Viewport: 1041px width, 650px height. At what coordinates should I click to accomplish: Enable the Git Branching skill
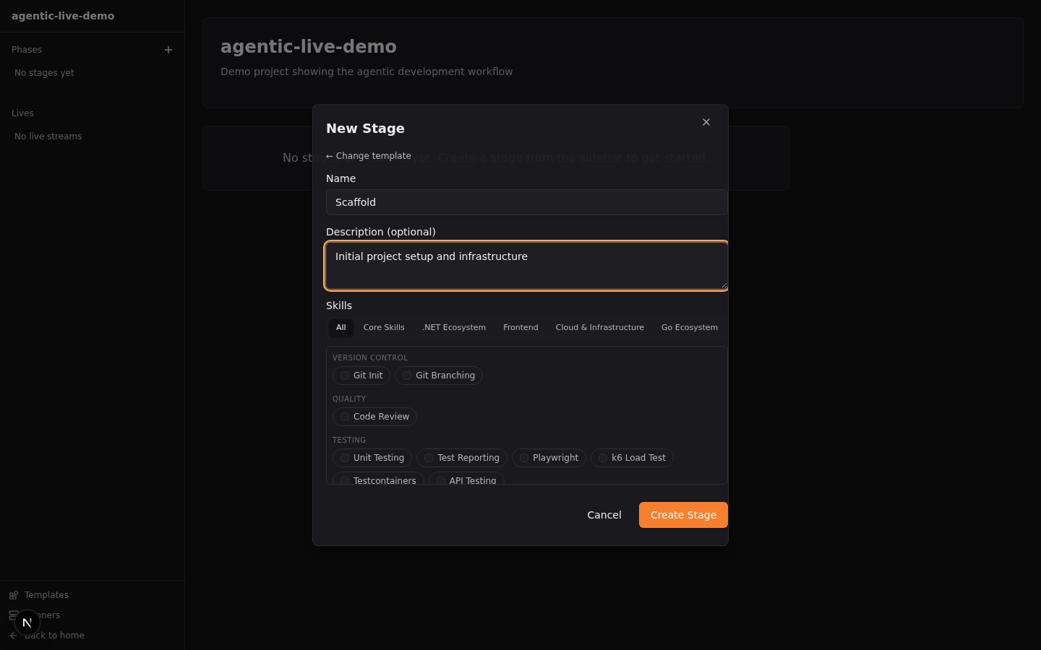click(407, 376)
